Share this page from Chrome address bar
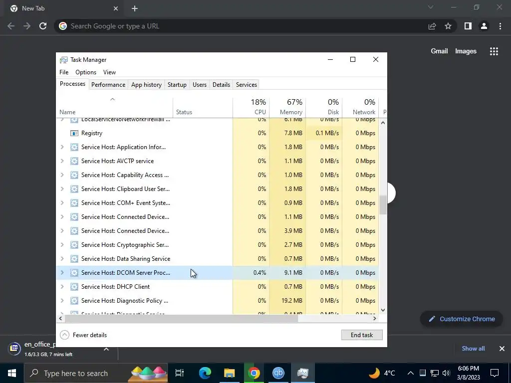This screenshot has height=383, width=511. 432,26
